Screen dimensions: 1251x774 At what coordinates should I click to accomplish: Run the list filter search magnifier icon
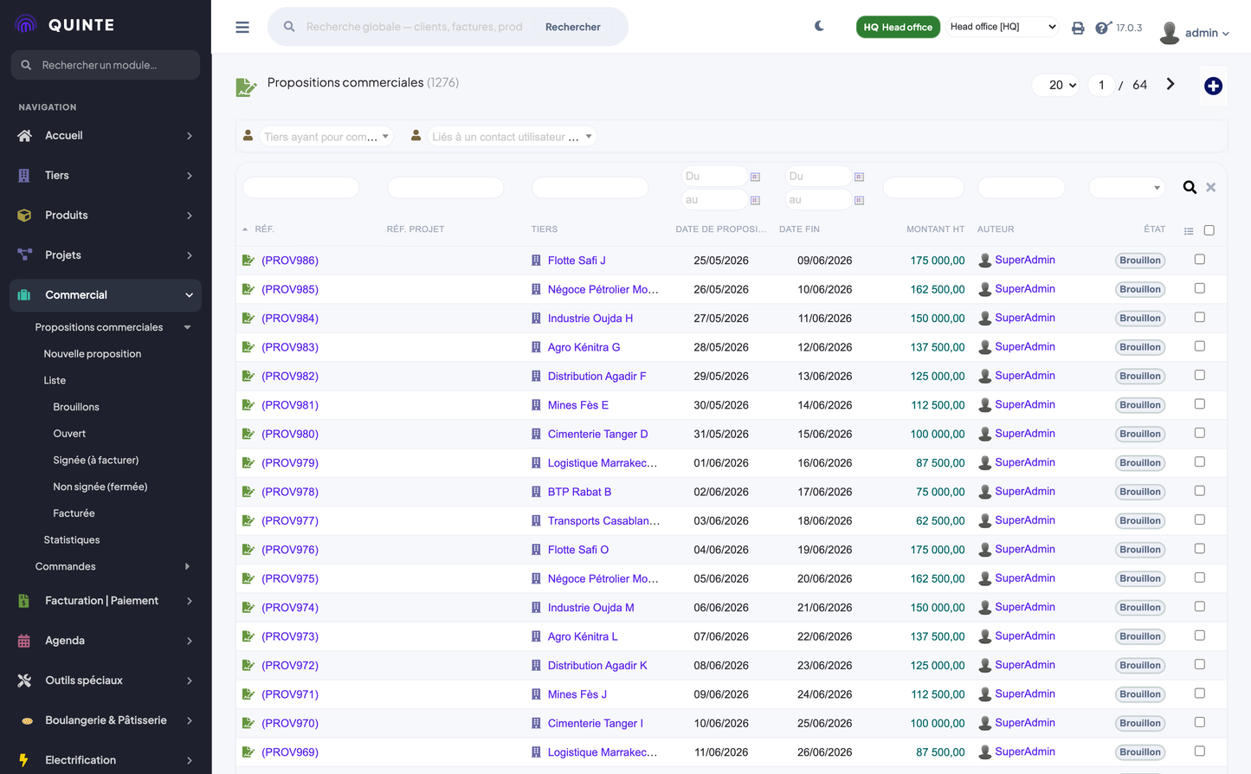click(1190, 187)
